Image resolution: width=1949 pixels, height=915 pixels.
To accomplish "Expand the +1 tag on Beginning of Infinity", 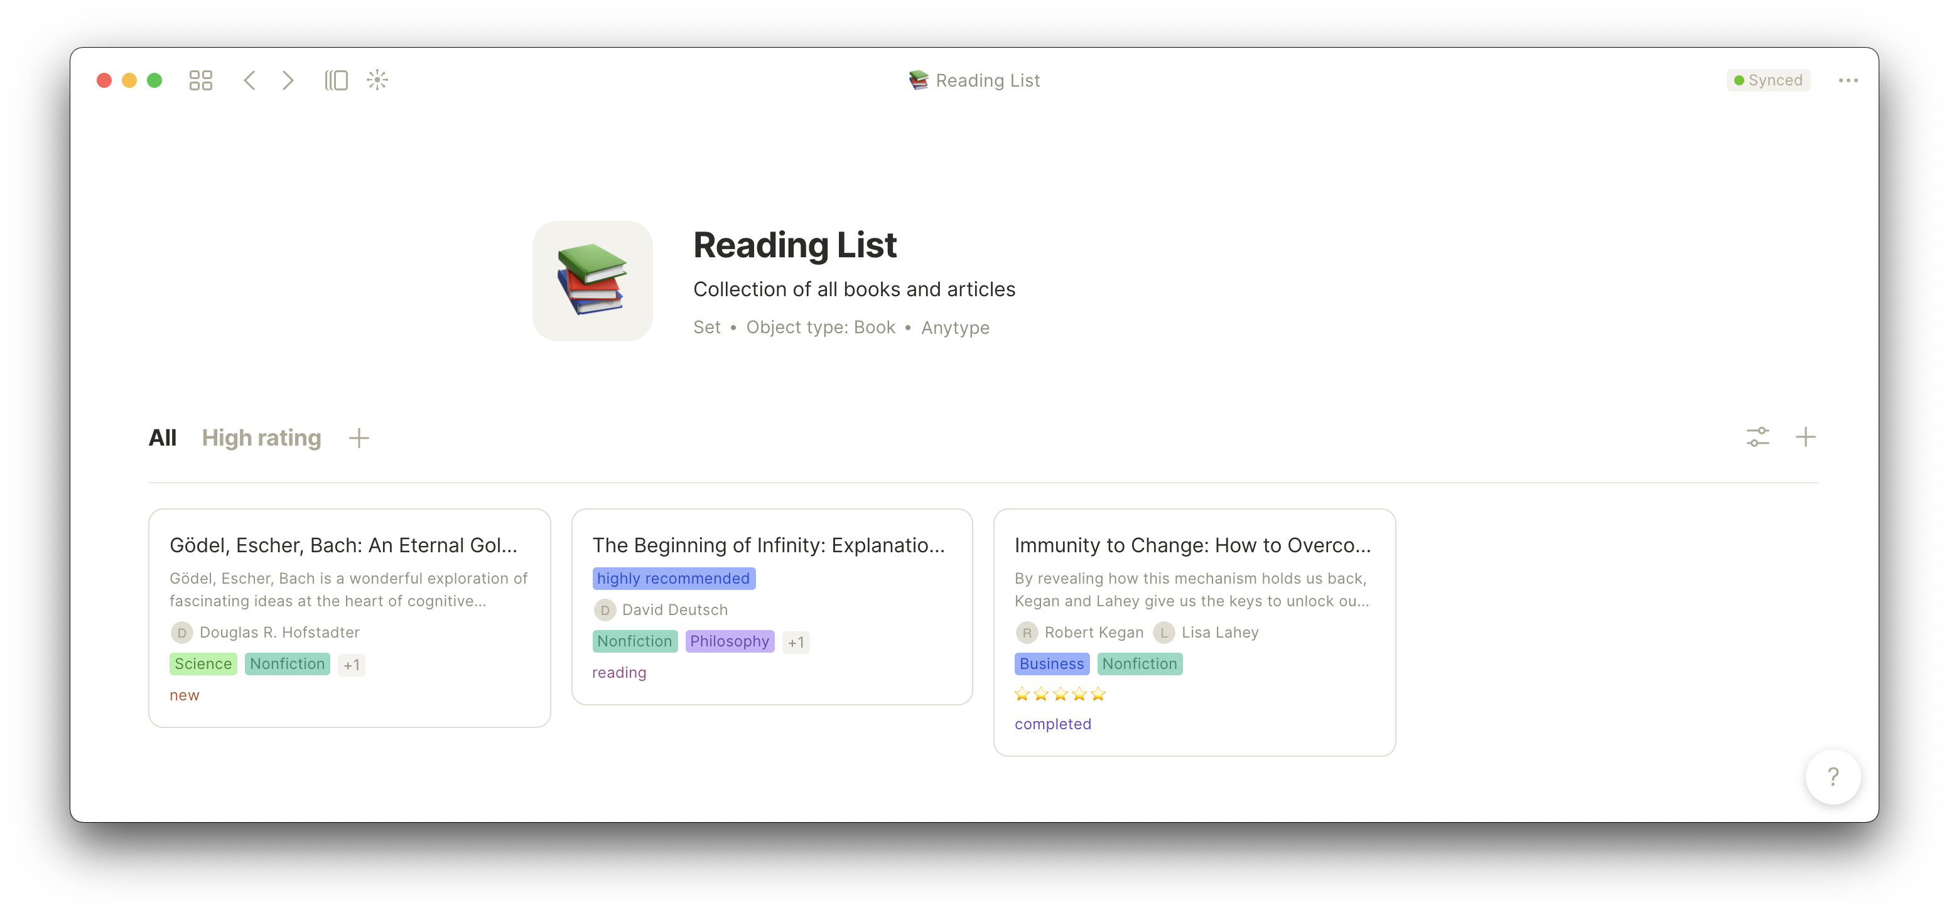I will point(795,642).
